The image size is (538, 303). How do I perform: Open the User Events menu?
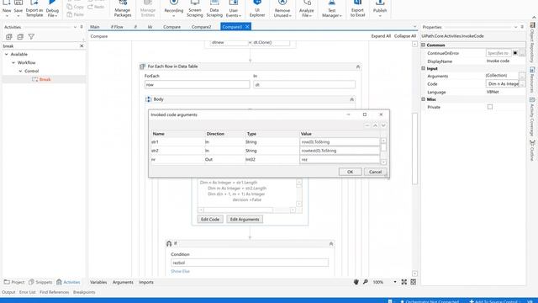(234, 9)
